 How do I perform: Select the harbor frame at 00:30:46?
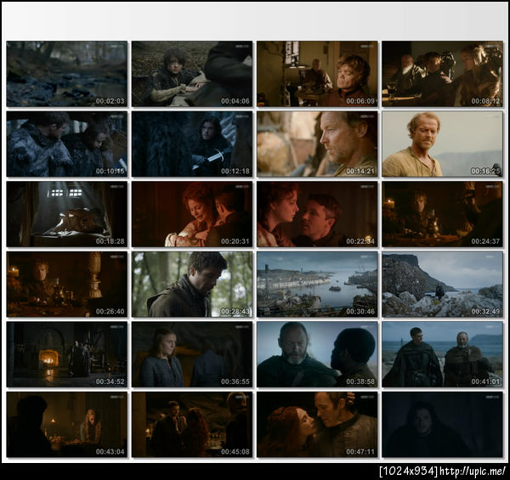pyautogui.click(x=317, y=285)
